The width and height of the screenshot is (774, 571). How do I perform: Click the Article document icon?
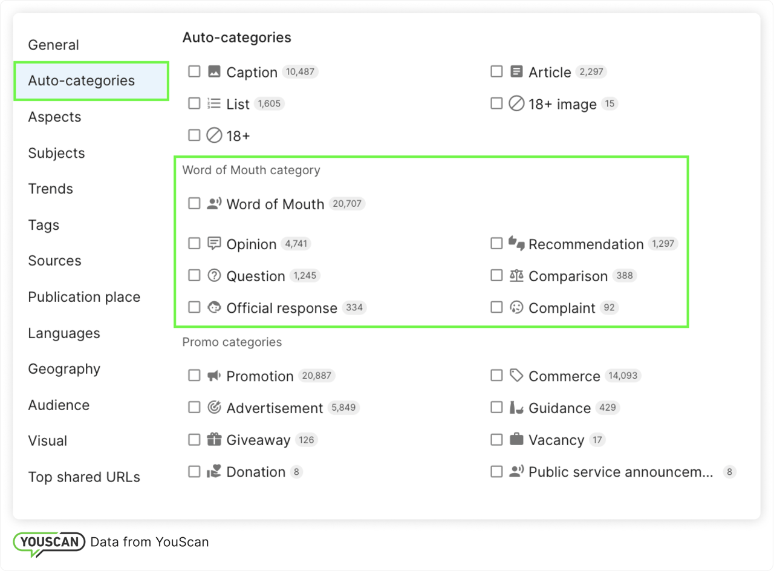516,71
